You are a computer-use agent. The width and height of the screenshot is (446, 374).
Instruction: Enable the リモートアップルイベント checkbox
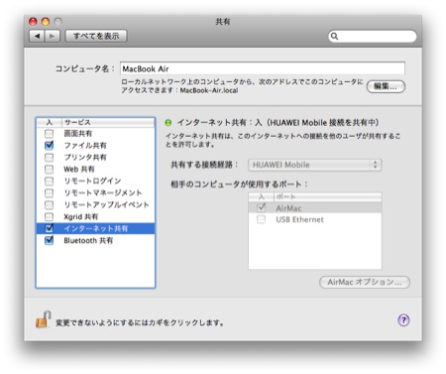[x=49, y=205]
